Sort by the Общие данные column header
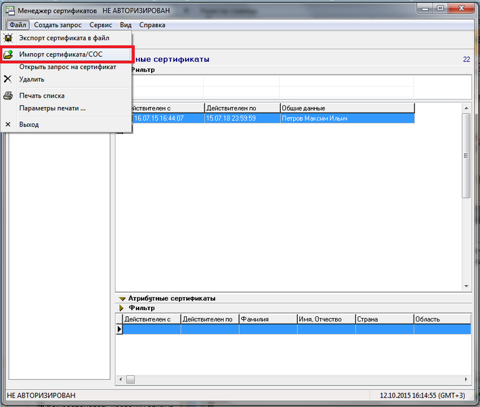The image size is (480, 407). point(347,108)
